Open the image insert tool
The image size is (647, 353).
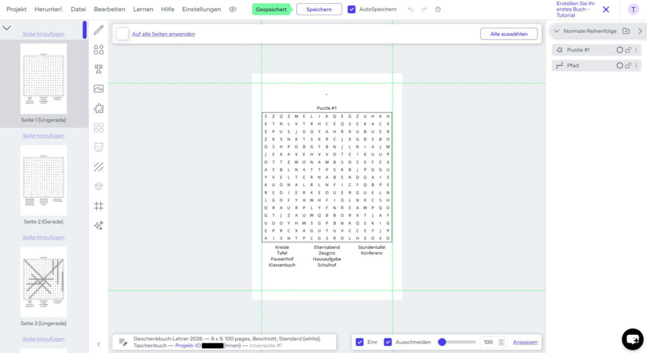(99, 88)
